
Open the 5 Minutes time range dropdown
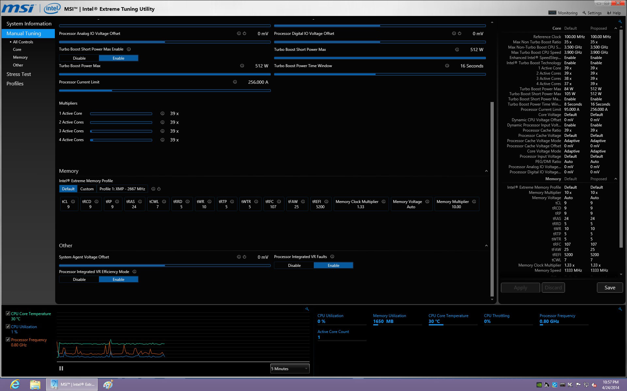[x=290, y=369]
